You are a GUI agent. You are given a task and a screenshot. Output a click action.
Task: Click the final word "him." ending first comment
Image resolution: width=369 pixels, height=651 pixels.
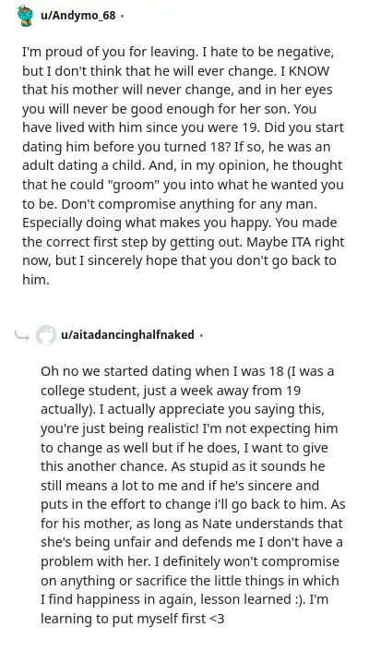pyautogui.click(x=36, y=280)
